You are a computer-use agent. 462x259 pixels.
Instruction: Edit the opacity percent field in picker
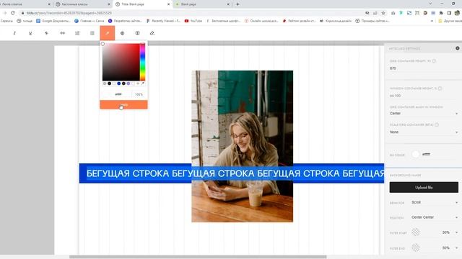(x=139, y=94)
